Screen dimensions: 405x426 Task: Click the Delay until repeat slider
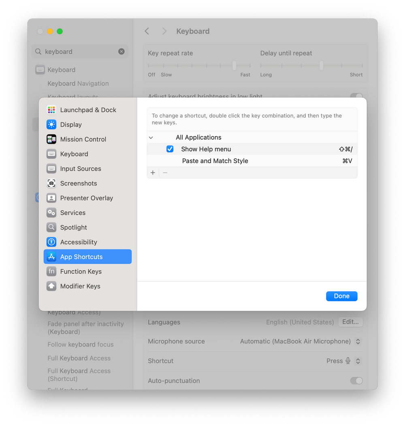[311, 66]
